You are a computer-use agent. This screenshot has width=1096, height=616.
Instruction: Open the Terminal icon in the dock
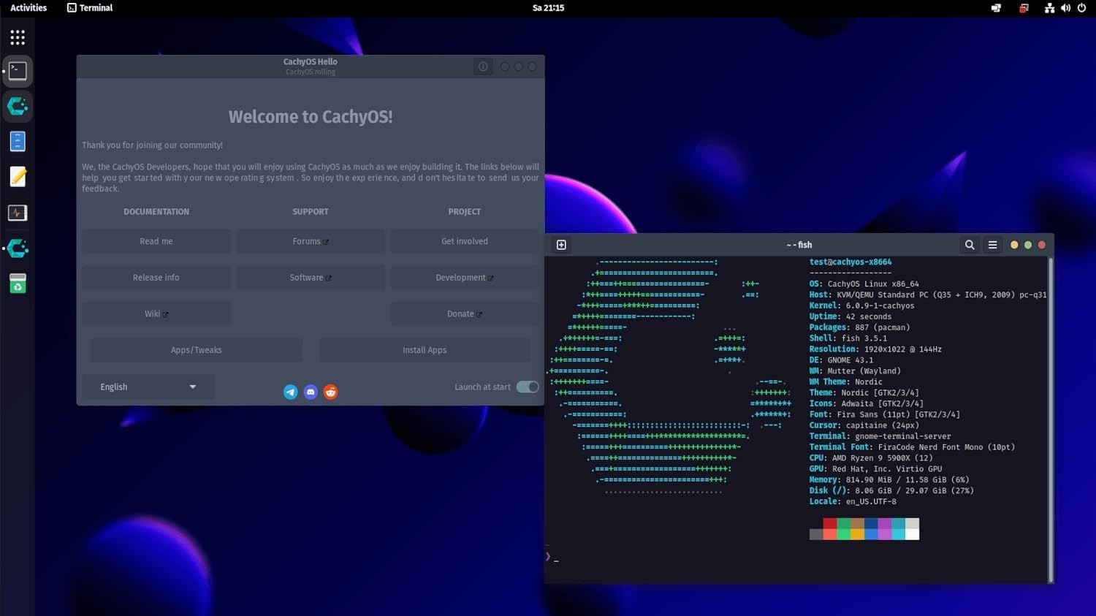pos(18,71)
